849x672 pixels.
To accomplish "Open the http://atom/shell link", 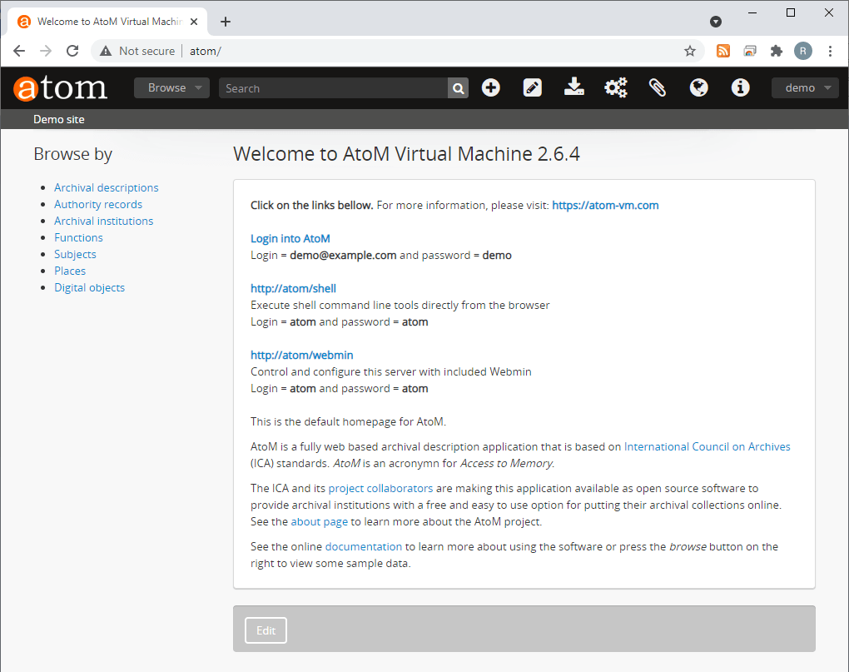I will (x=294, y=289).
